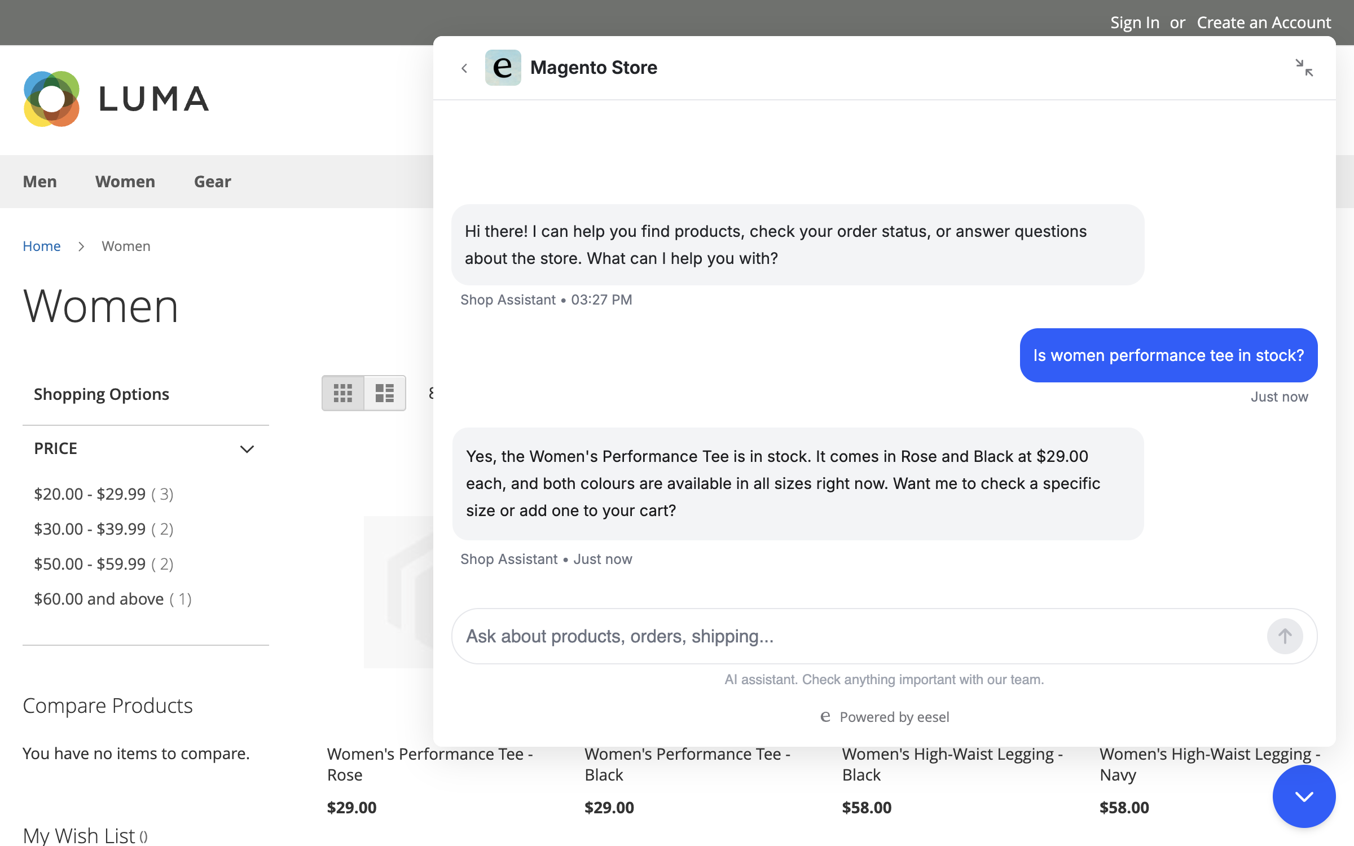
Task: Go to Home breadcrumb
Action: 42,246
